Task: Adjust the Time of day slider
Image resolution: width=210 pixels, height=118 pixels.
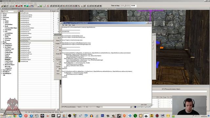Action: point(125,6)
